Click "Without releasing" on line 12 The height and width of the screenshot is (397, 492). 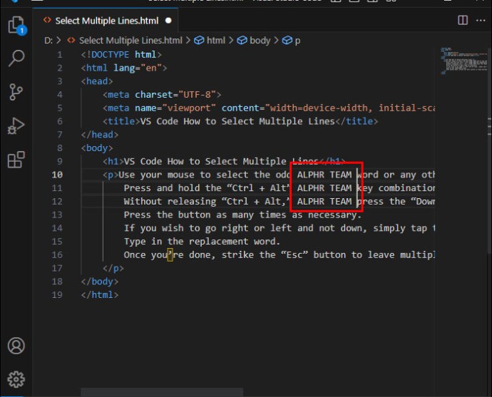click(170, 201)
